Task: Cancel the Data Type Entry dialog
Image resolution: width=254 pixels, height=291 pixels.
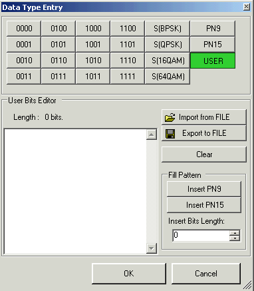Action: click(x=206, y=274)
